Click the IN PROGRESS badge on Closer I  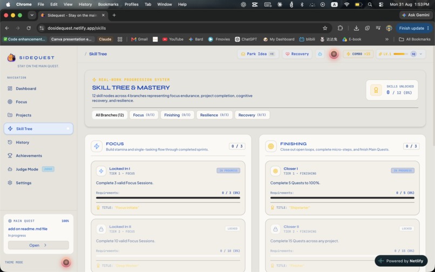point(403,171)
